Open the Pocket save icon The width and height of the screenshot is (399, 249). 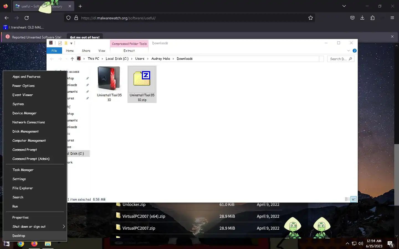(352, 18)
